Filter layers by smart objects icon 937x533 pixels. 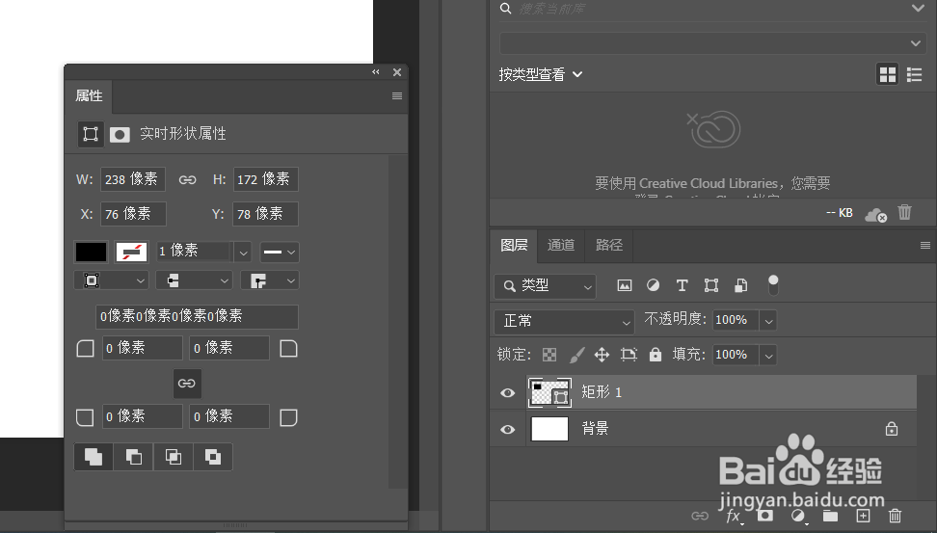pos(741,285)
